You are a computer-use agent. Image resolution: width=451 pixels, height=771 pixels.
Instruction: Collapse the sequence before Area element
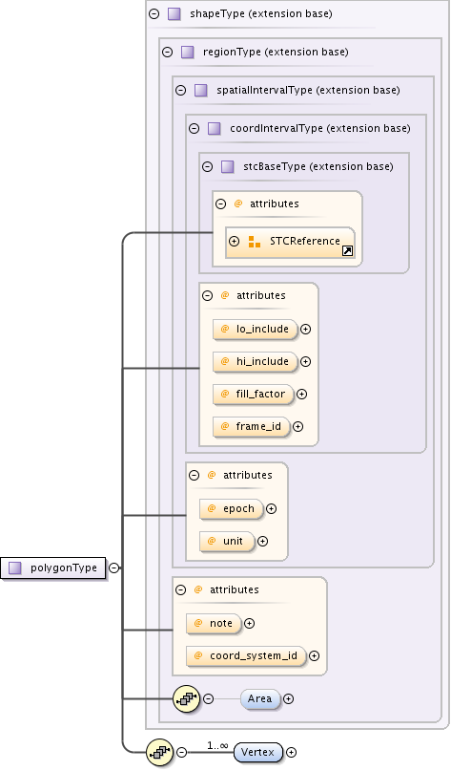coord(208,698)
